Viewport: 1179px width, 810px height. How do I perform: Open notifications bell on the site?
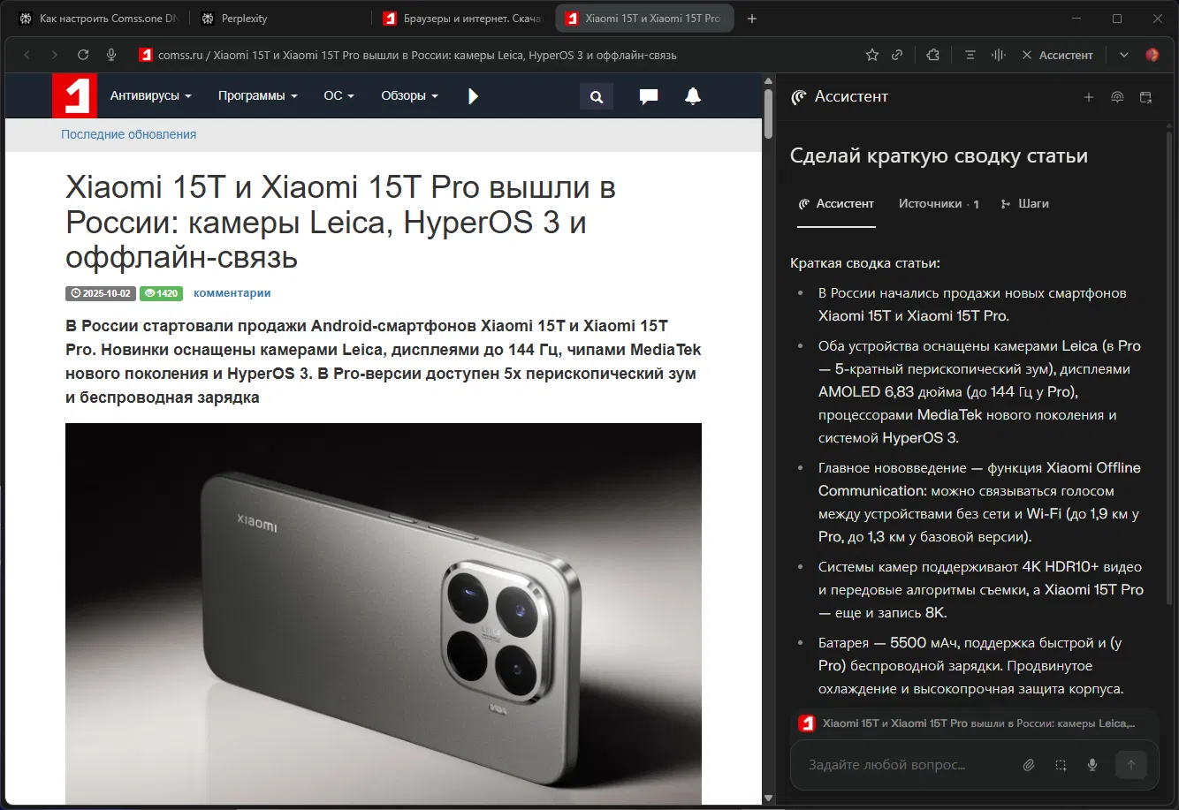click(693, 96)
